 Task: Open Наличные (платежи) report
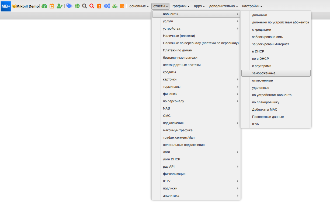coord(196,36)
